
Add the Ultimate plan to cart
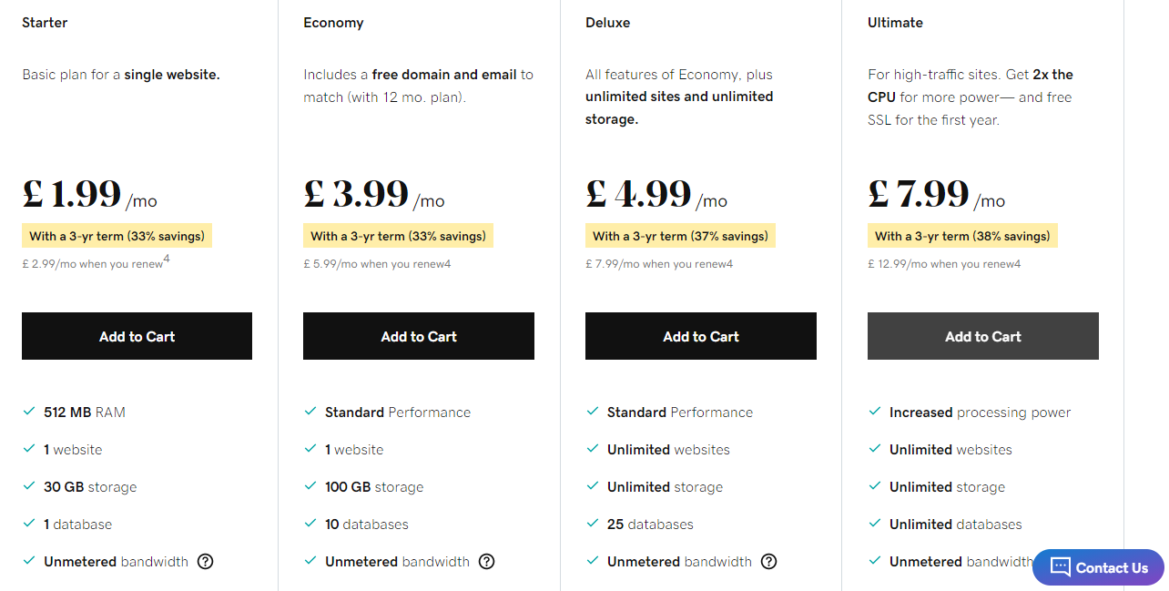983,336
